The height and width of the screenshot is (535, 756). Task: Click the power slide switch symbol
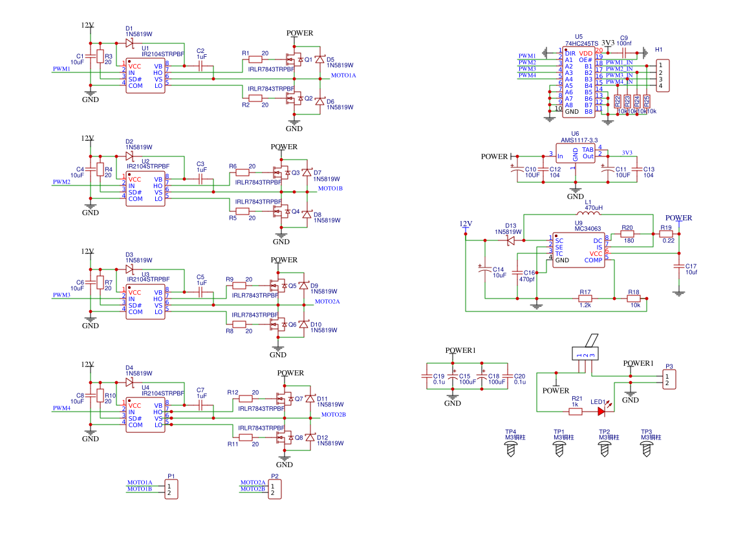[x=585, y=354]
